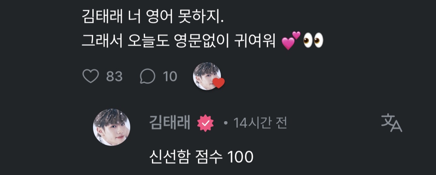
Task: Open the large 김태래 profile picture
Action: click(112, 127)
